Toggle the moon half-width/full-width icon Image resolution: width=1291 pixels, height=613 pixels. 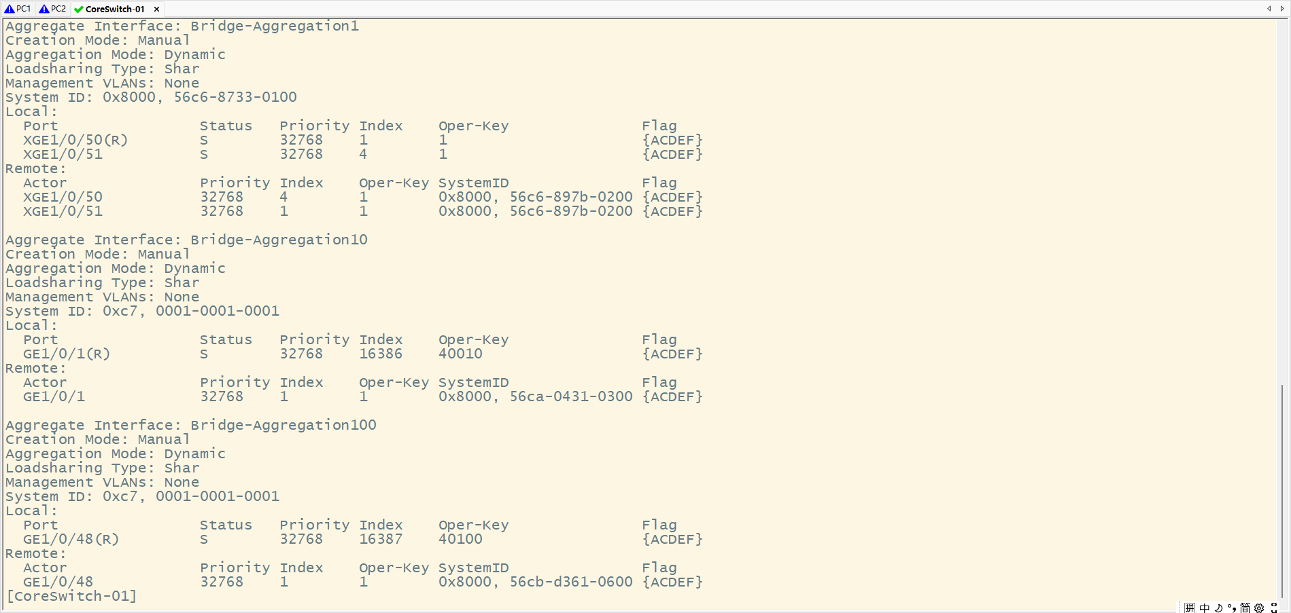pyautogui.click(x=1218, y=608)
